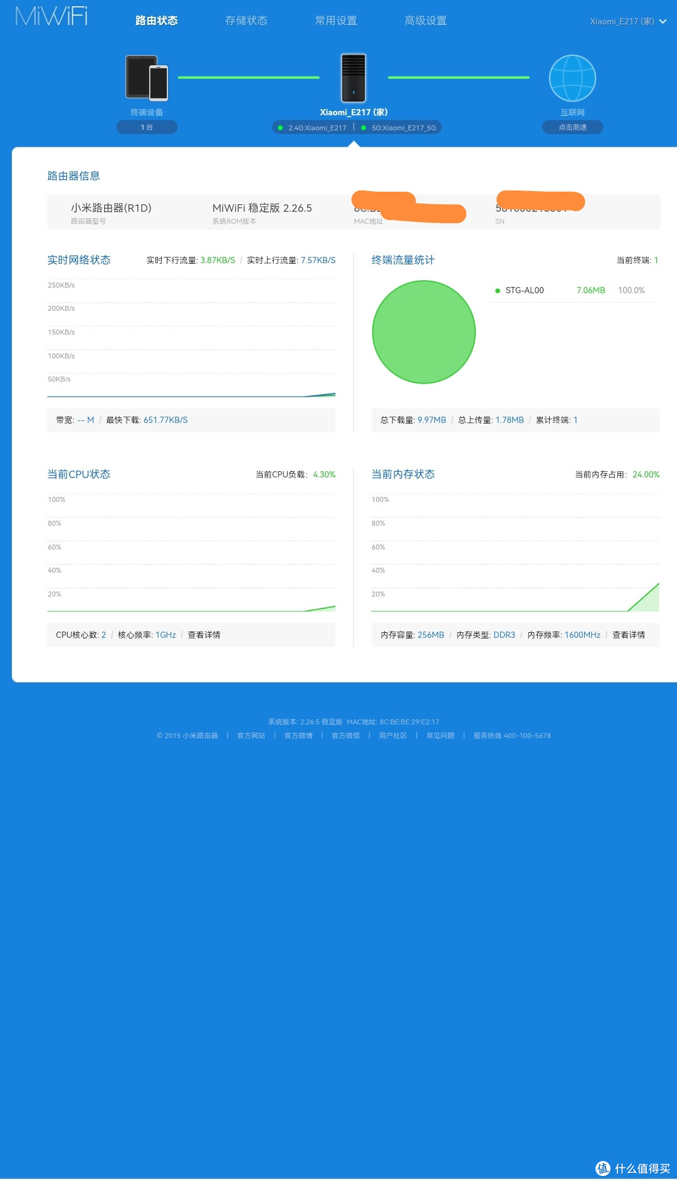Screen dimensions: 677x1183
Task: Open the 用户社区 footer link
Action: [x=393, y=736]
